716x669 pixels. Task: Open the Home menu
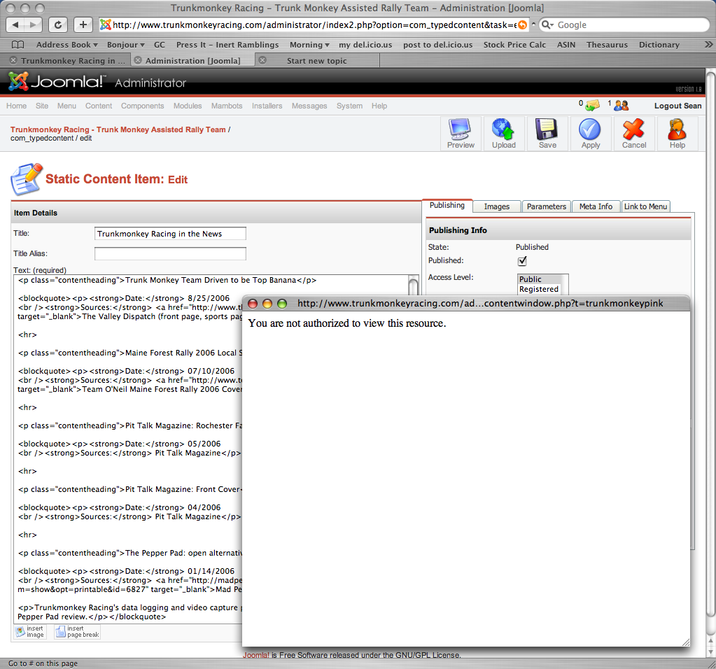(16, 106)
